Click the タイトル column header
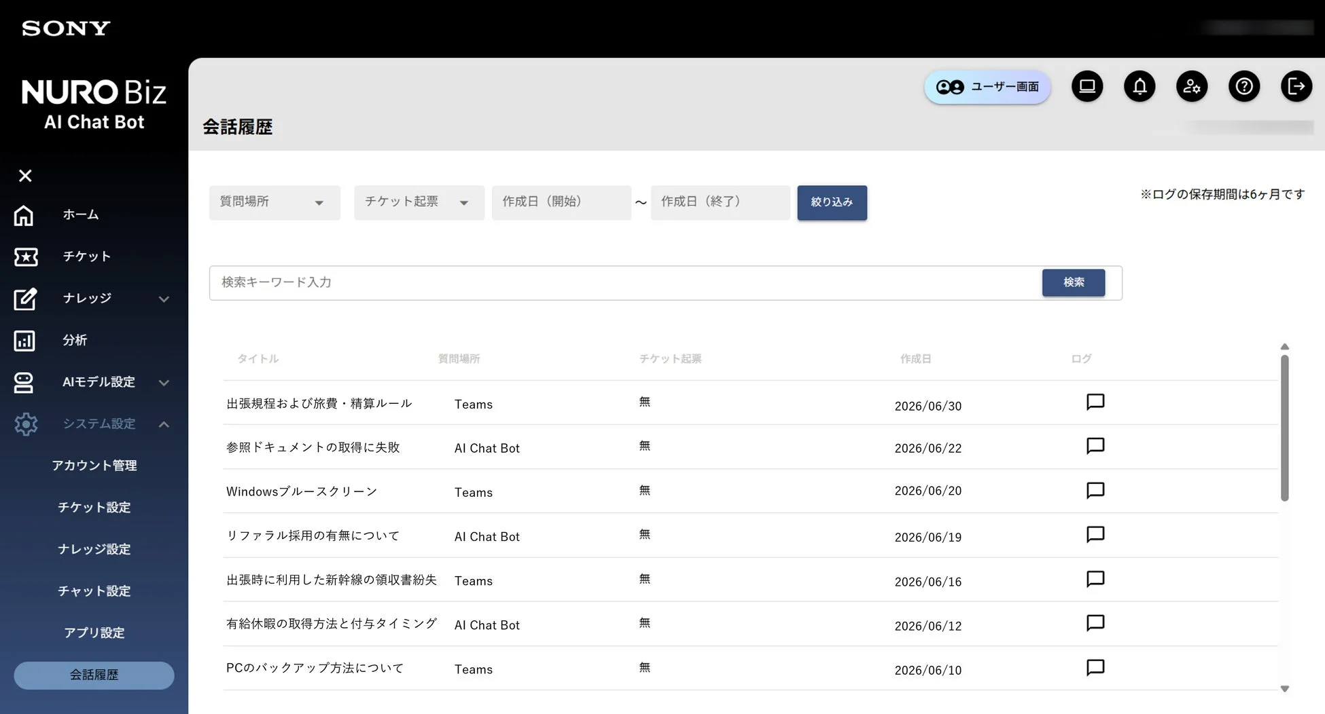This screenshot has height=714, width=1325. pos(258,359)
